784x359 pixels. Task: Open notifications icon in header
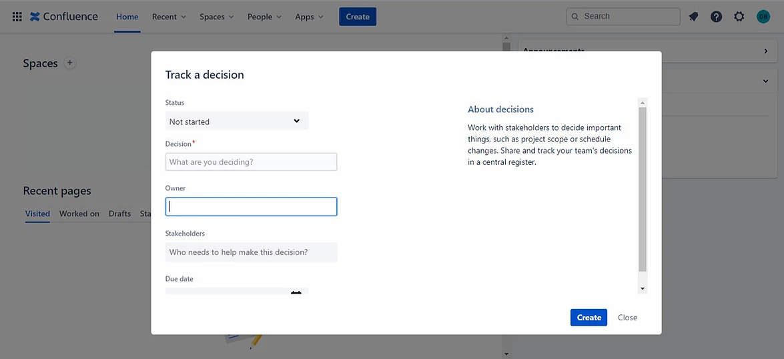[x=693, y=17]
